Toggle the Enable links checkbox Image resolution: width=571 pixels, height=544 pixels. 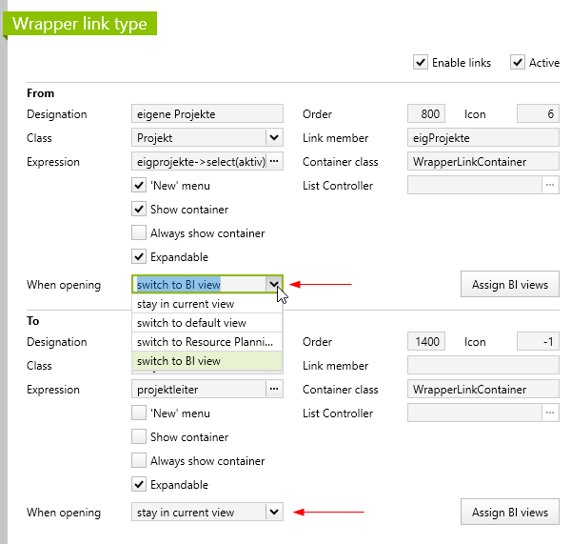coord(421,62)
